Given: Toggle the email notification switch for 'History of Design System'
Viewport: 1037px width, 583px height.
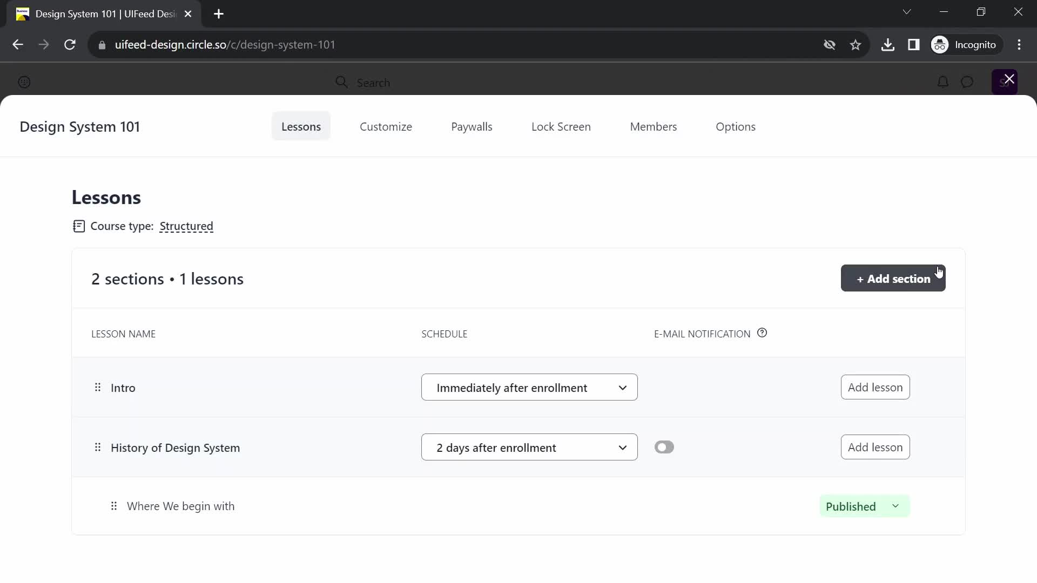Looking at the screenshot, I should (x=663, y=447).
